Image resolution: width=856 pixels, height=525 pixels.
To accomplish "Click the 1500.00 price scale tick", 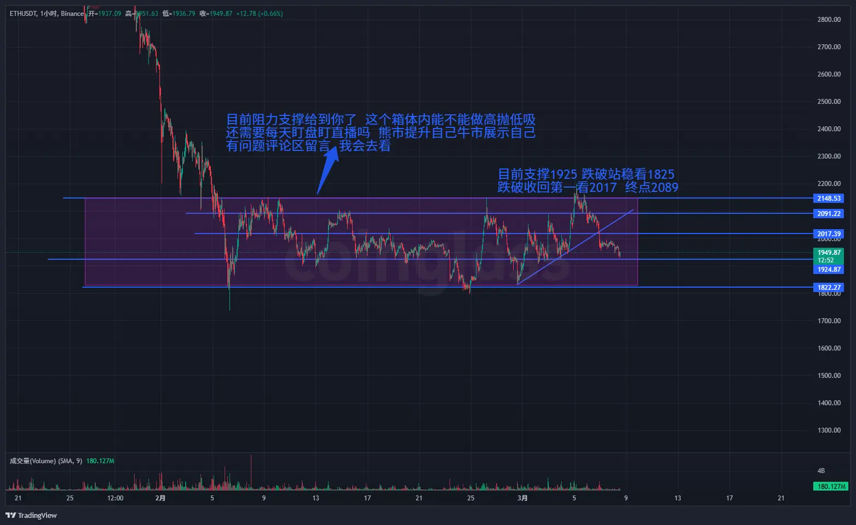I will 829,376.
